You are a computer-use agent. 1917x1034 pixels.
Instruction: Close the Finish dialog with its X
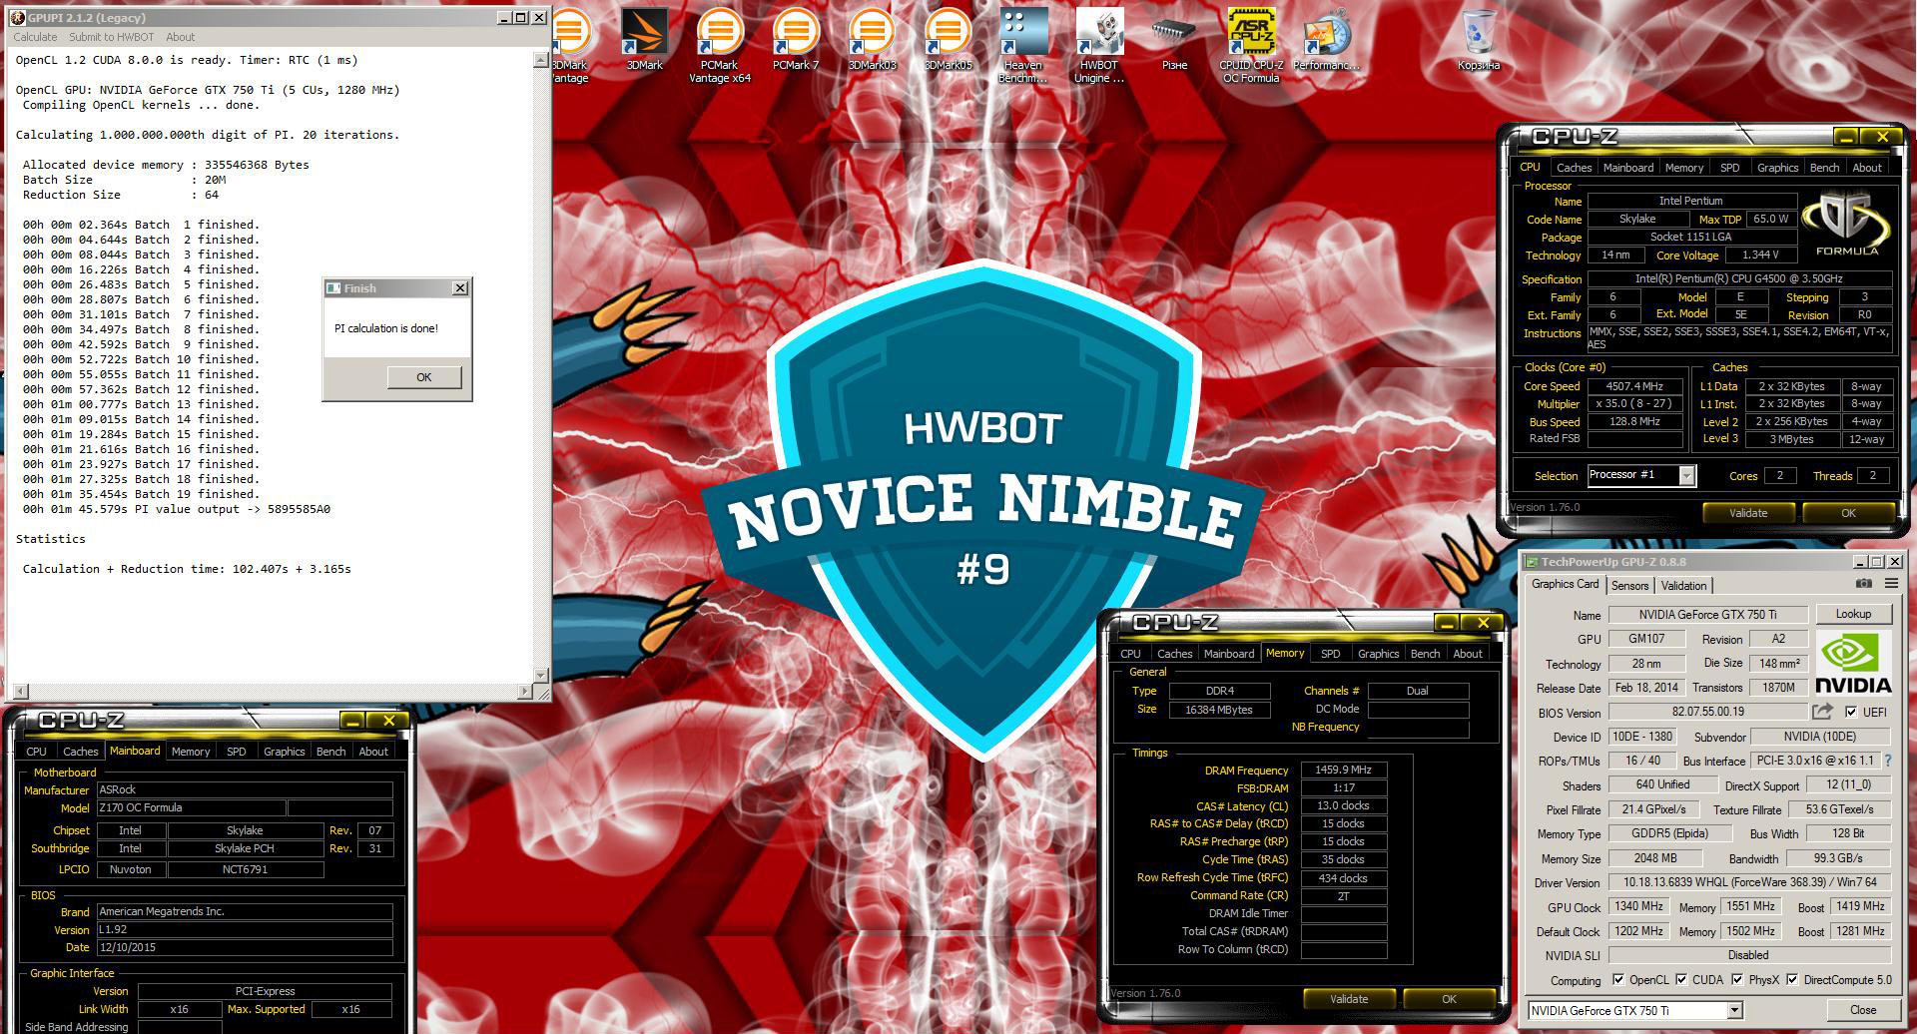[x=459, y=288]
